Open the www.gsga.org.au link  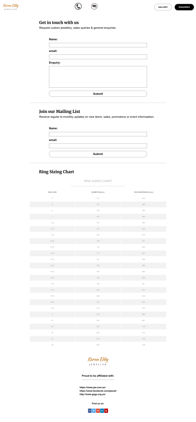coord(92,394)
